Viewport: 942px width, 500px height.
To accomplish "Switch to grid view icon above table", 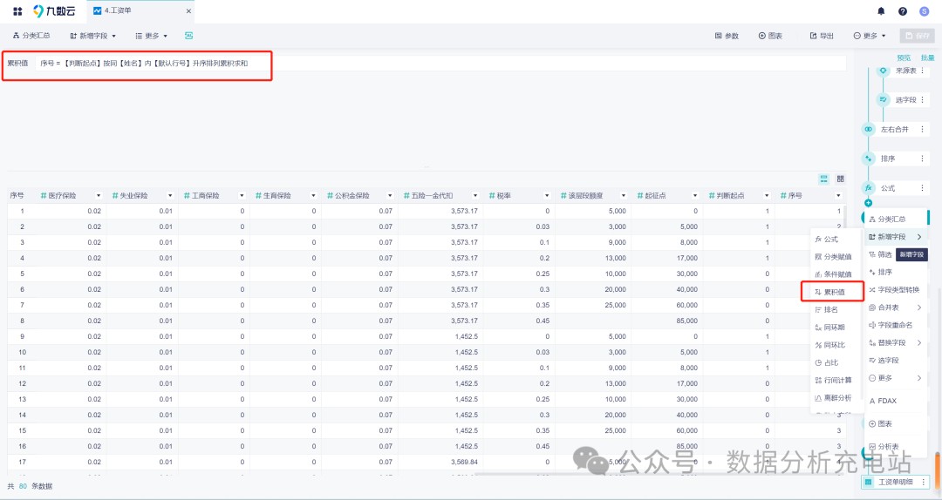I will pos(841,179).
